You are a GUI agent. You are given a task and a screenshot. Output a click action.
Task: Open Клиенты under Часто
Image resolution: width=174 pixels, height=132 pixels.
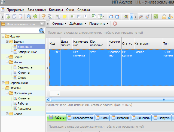[24, 73]
